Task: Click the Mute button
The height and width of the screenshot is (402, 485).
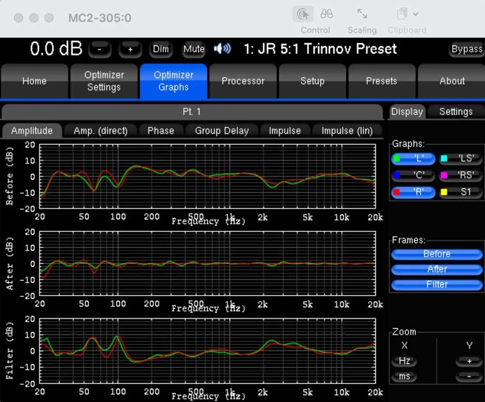Action: pyautogui.click(x=194, y=49)
